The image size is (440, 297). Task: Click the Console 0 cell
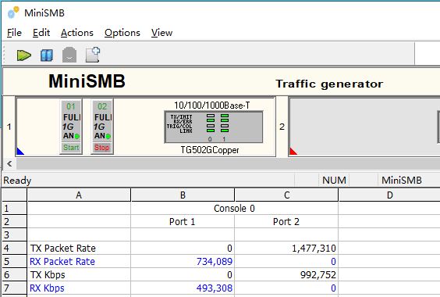(x=234, y=209)
